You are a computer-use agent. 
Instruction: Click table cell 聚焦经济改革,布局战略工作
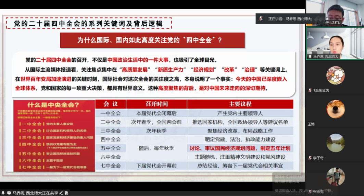click(240, 131)
